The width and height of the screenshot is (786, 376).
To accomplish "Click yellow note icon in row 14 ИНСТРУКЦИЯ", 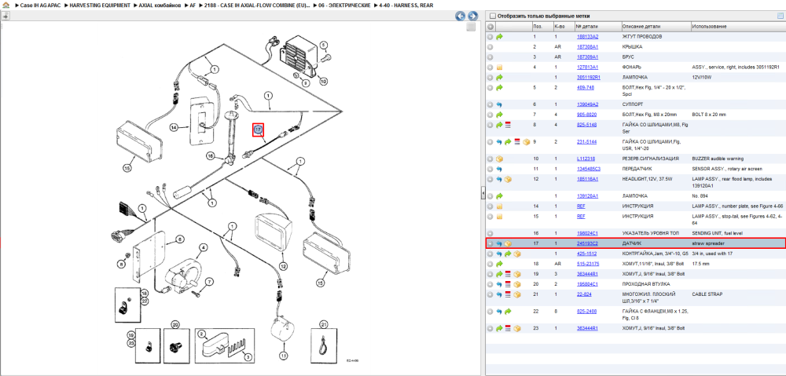I will (x=499, y=206).
